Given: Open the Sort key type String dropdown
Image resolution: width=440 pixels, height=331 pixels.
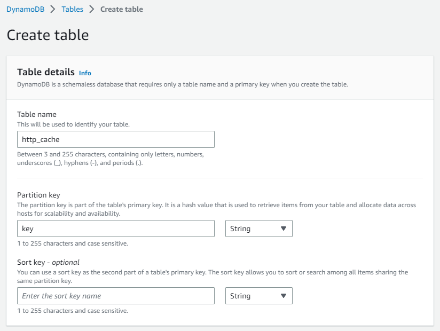Looking at the screenshot, I should click(259, 296).
